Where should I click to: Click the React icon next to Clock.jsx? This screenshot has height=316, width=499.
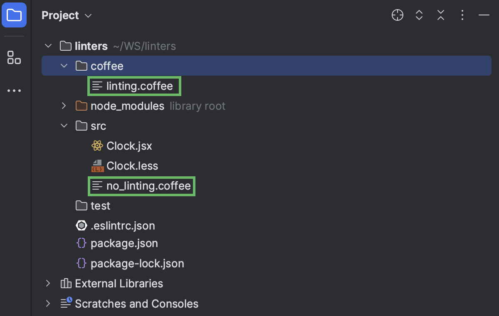pyautogui.click(x=97, y=146)
